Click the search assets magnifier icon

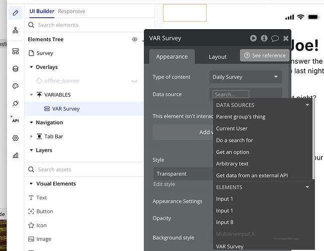[31, 170]
